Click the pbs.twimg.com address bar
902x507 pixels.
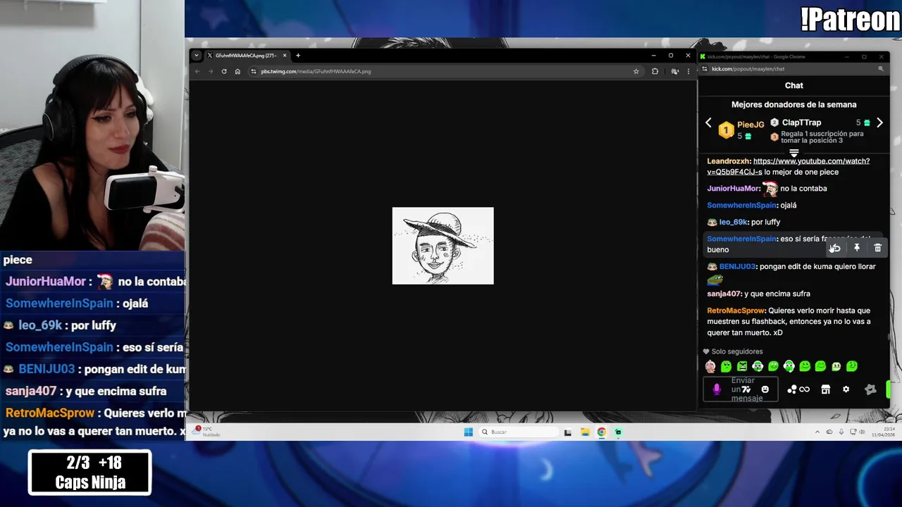[x=444, y=71]
